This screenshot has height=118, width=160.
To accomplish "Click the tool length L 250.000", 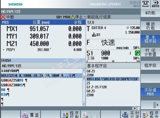I will 133,32.
